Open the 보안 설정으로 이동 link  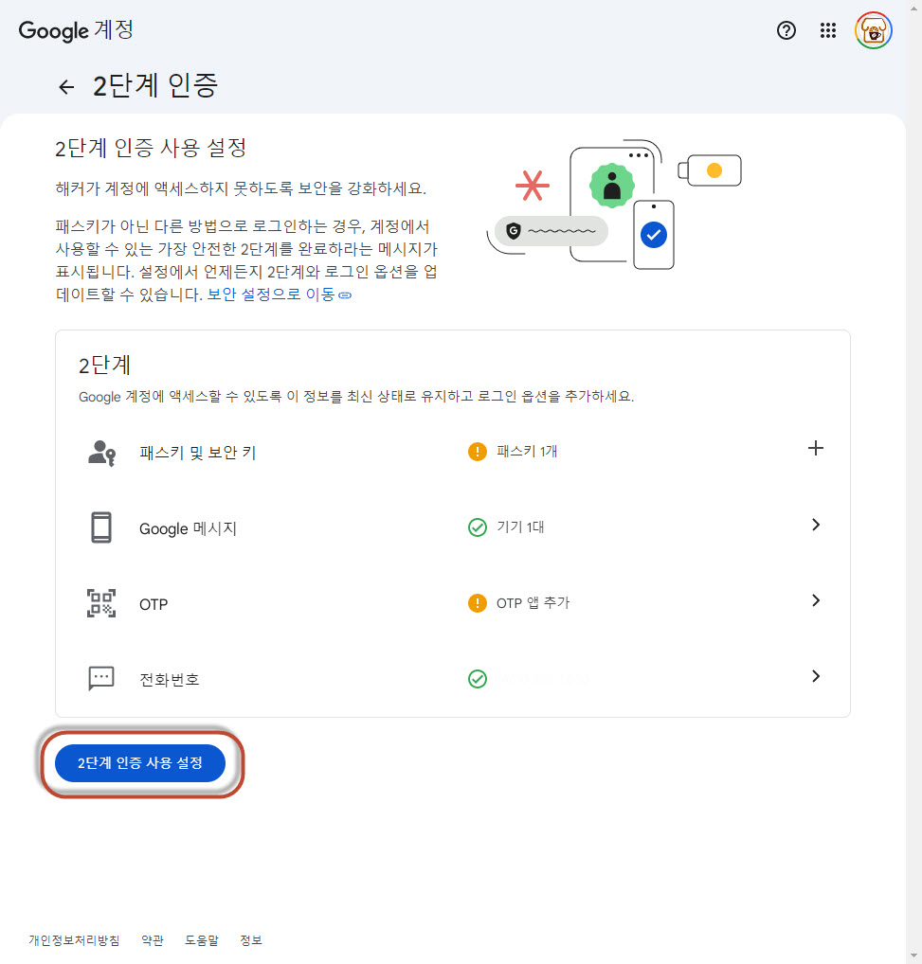point(279,295)
